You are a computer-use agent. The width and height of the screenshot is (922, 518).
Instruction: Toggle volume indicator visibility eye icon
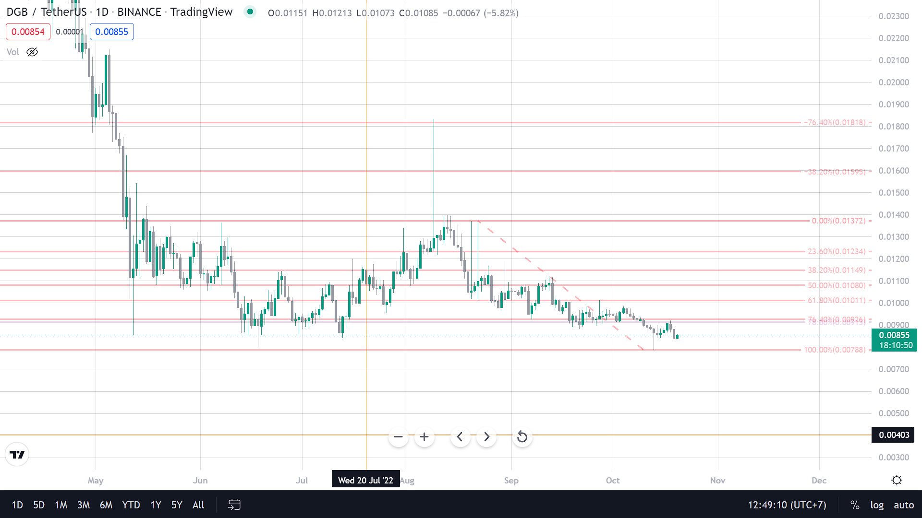click(32, 52)
